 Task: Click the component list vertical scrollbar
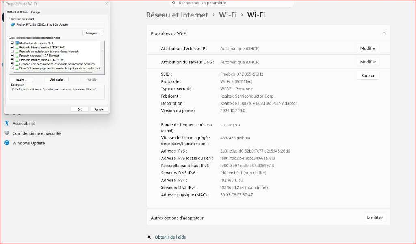click(x=102, y=57)
